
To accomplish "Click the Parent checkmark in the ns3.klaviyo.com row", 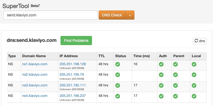I will [175, 85].
